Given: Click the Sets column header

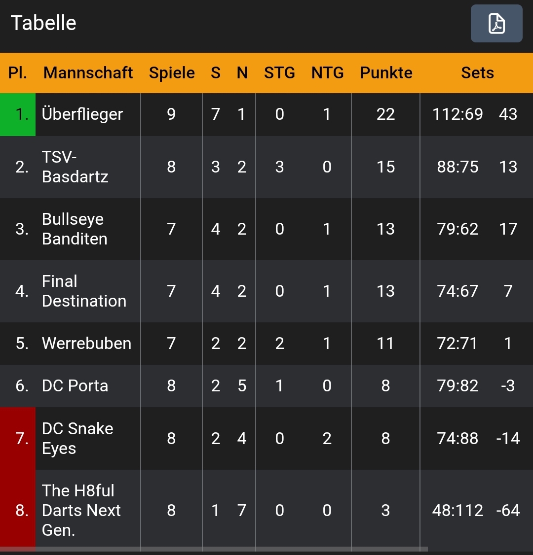Looking at the screenshot, I should (477, 73).
